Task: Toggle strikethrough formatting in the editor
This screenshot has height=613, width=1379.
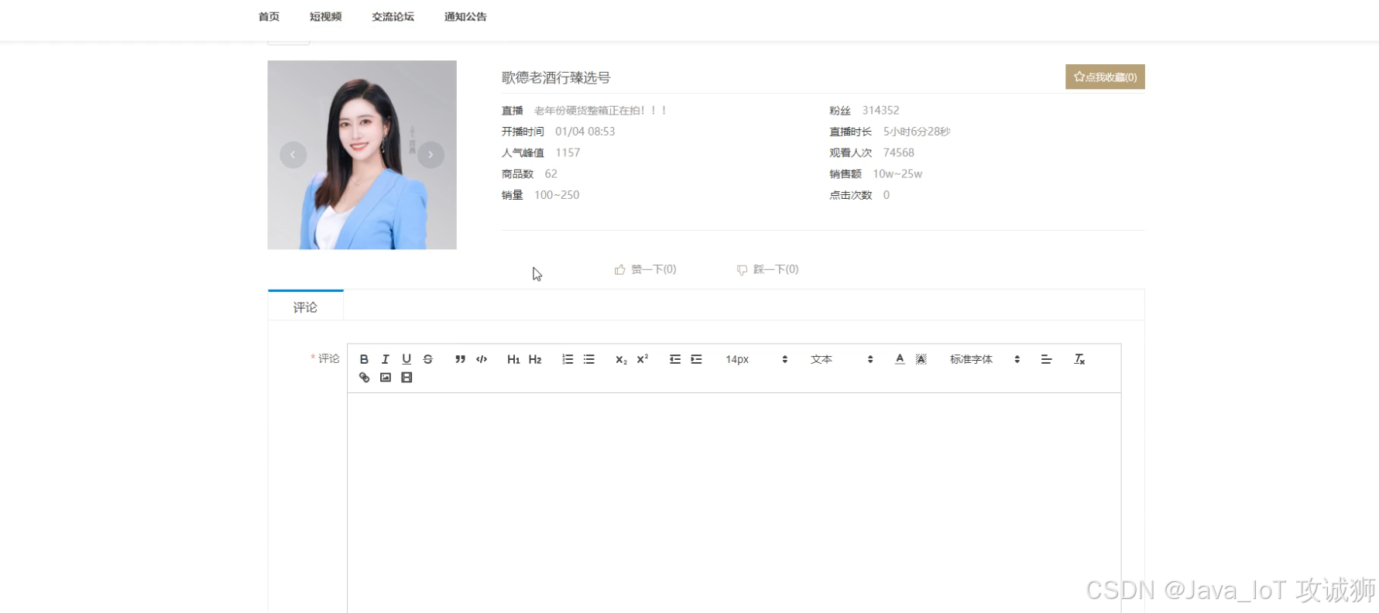Action: [427, 359]
